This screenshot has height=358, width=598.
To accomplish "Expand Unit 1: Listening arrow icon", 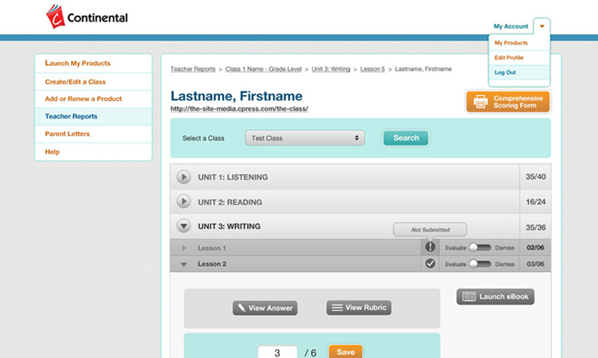I will point(183,177).
